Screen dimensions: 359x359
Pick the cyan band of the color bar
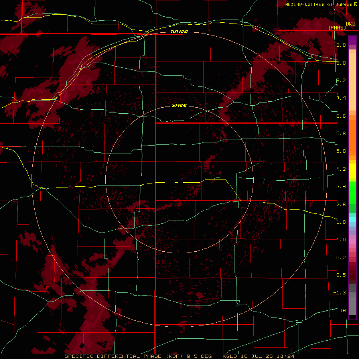[x=352, y=219]
